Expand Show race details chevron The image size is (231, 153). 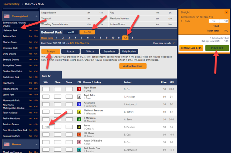pyautogui.click(x=174, y=43)
